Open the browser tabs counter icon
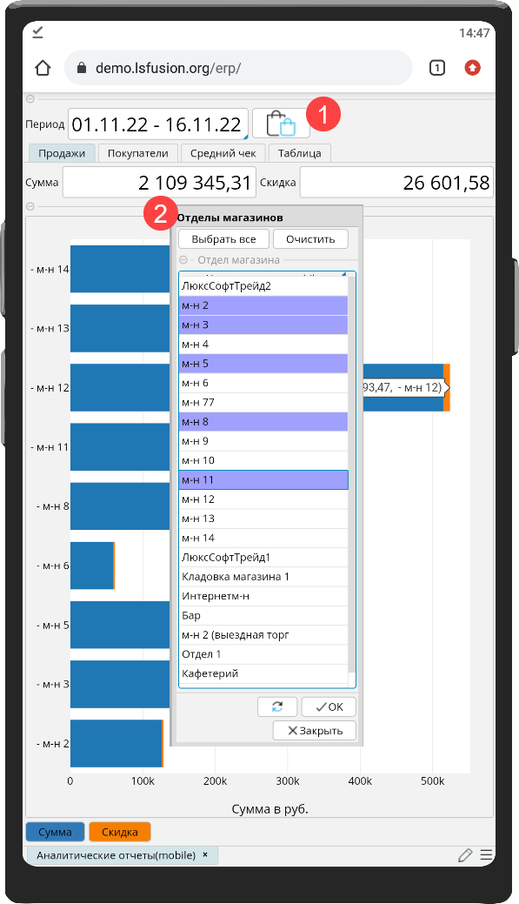This screenshot has height=904, width=519. [437, 68]
